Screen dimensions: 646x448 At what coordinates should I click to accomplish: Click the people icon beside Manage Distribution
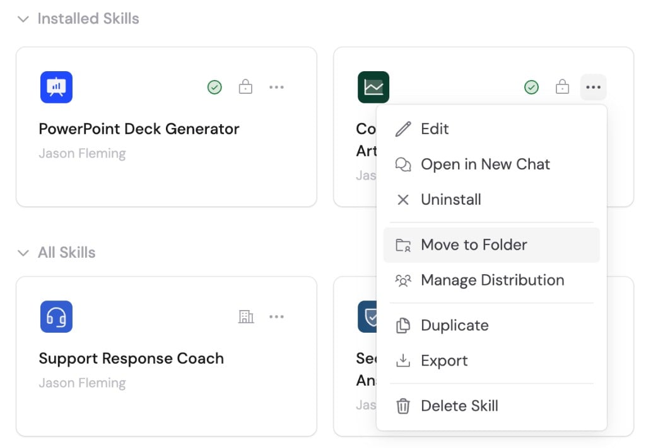403,280
